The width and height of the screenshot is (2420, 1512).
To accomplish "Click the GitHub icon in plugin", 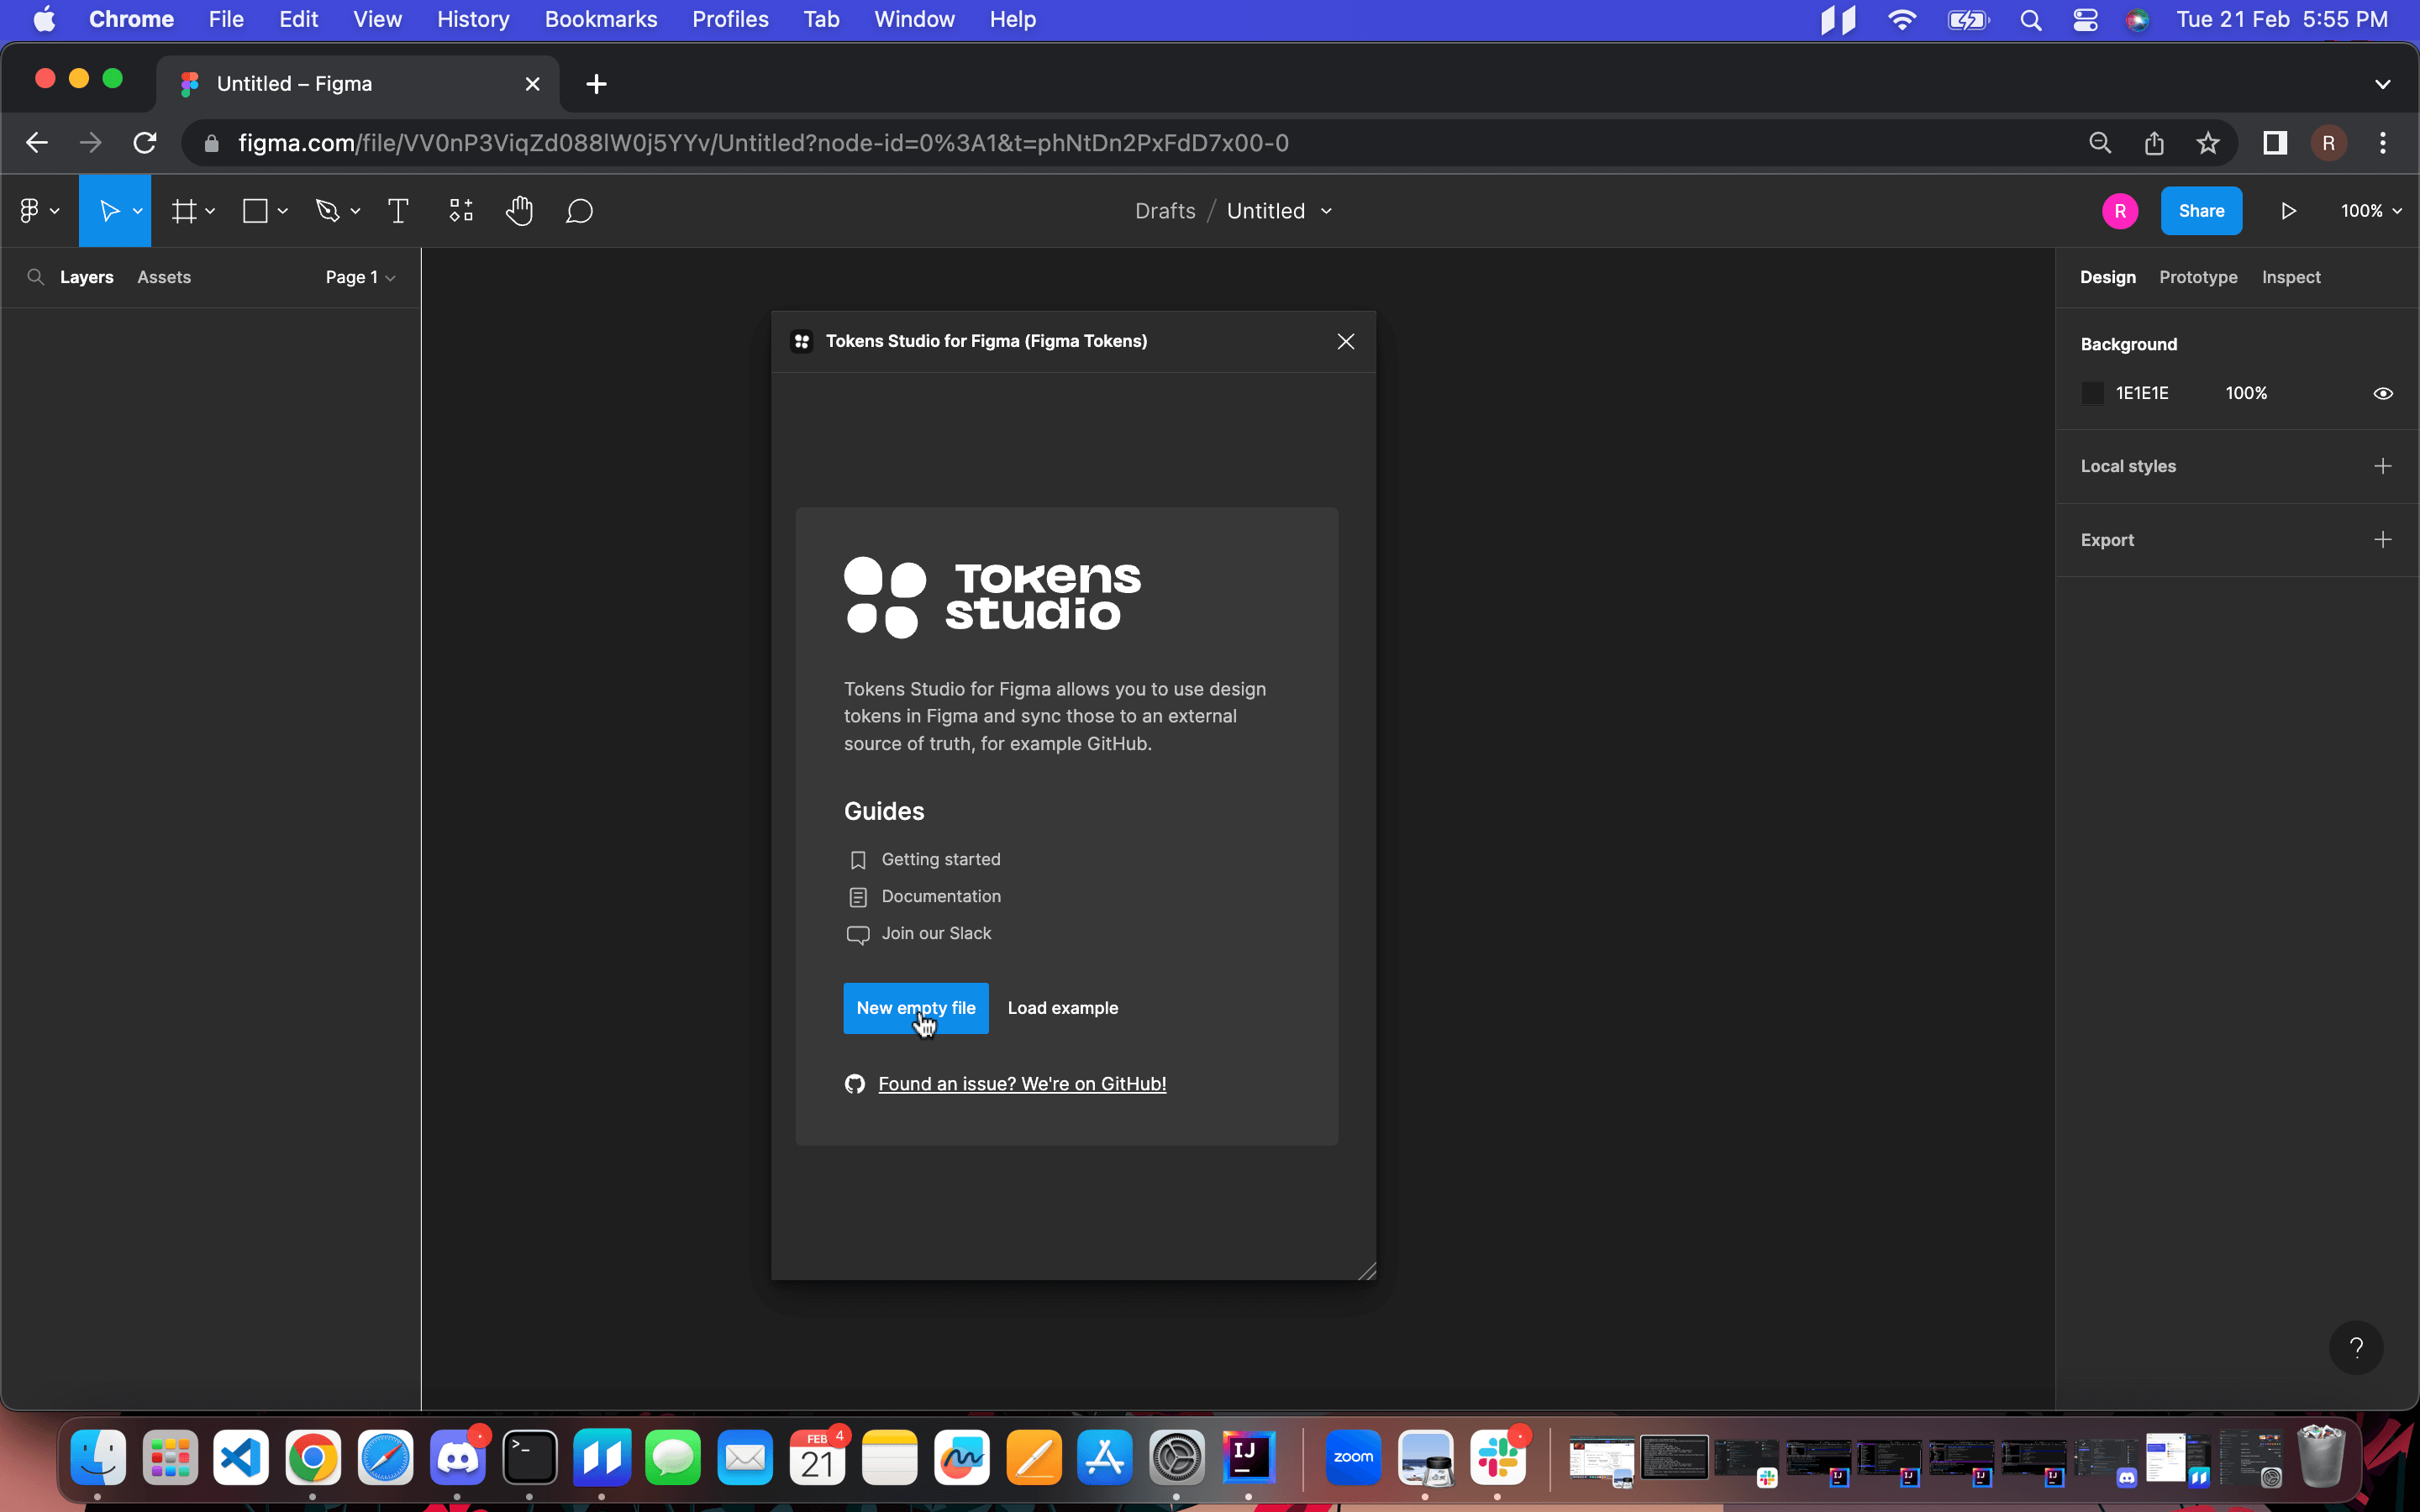I will click(x=855, y=1084).
